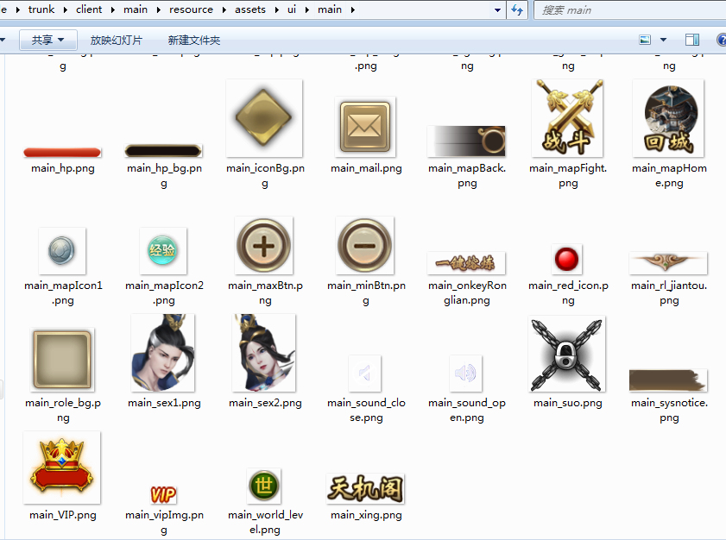Toggle the preview pane button

click(x=691, y=41)
